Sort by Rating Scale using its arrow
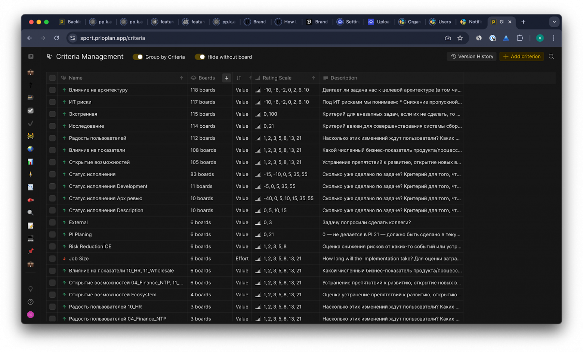583x352 pixels. (313, 78)
